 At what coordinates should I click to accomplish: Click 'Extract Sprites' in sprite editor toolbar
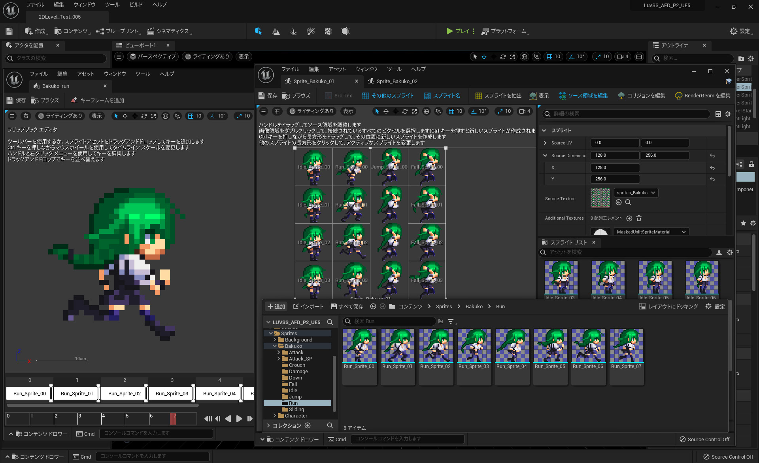(x=498, y=96)
